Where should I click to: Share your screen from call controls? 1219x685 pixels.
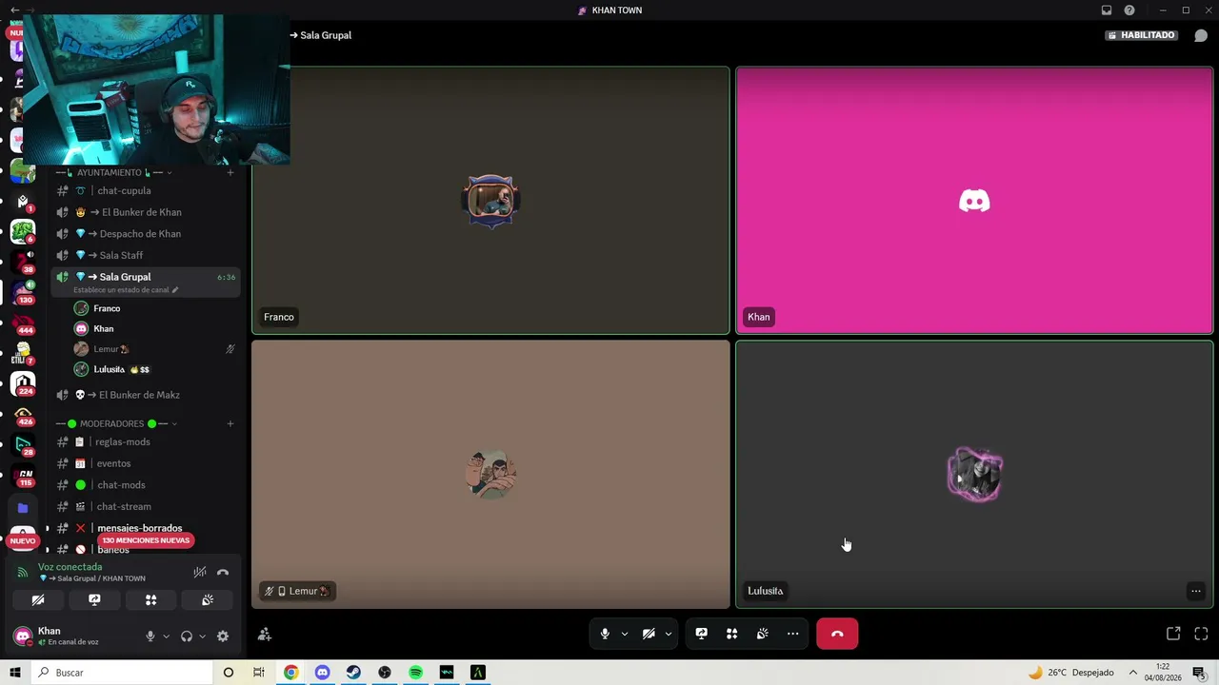pos(702,634)
